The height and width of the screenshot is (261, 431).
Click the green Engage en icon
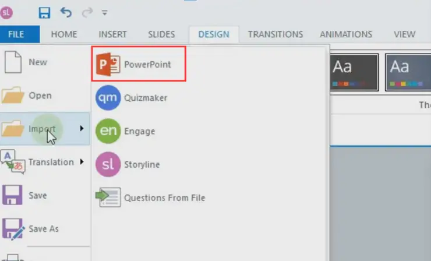point(108,131)
